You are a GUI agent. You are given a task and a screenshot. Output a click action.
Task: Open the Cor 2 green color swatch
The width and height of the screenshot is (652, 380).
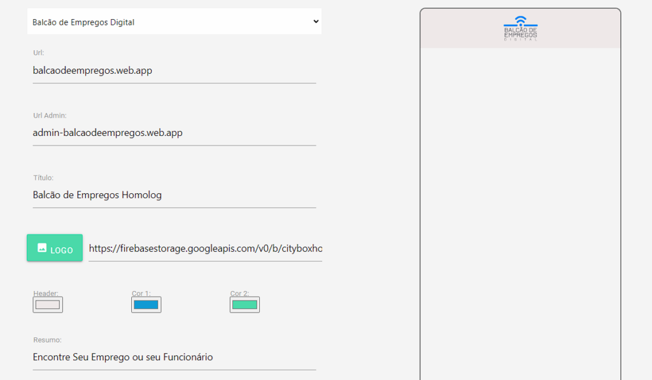(x=244, y=304)
